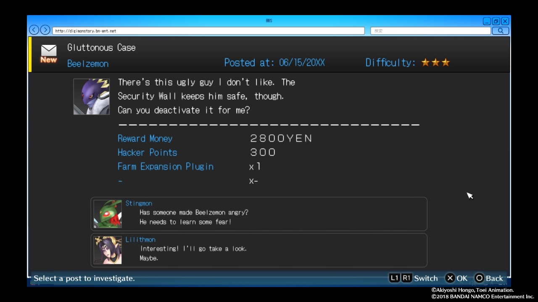
Task: Click the Posted at date text
Action: tap(274, 62)
